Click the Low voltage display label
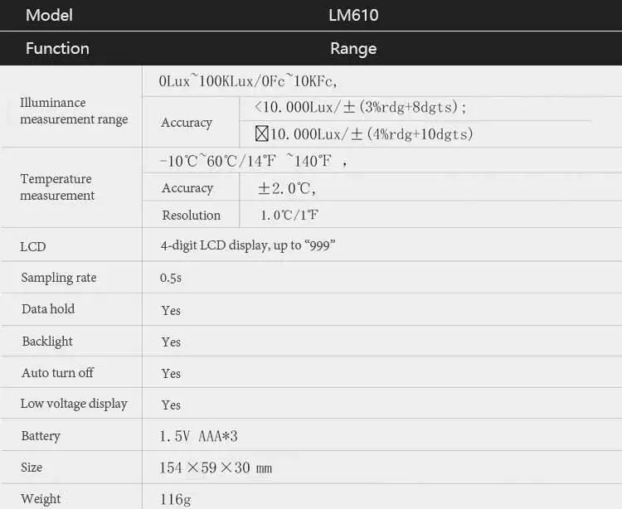Viewport: 622px width, 509px height. click(x=74, y=404)
